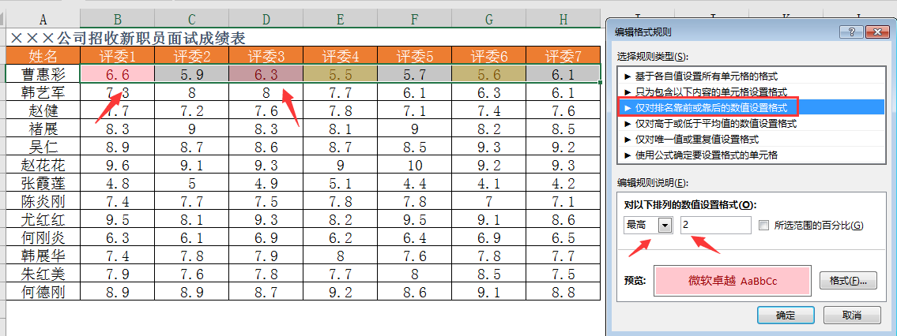The height and width of the screenshot is (336, 897).
Task: Click the 评委7 header cell
Action: (563, 56)
